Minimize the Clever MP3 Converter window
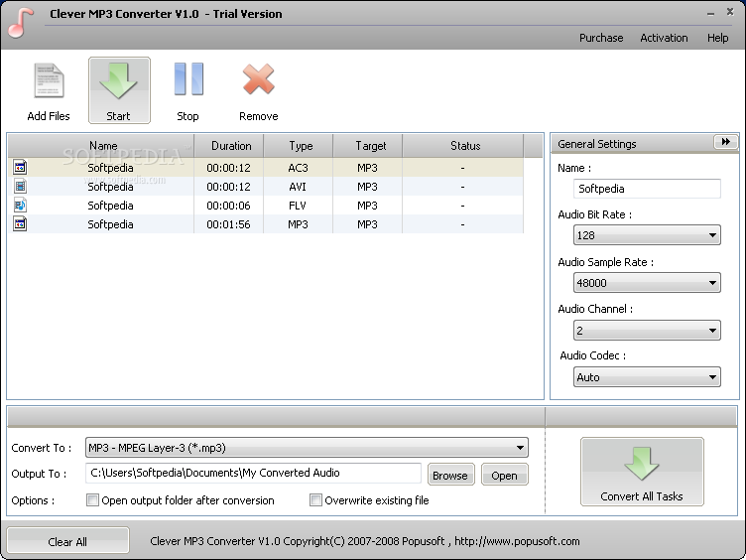The image size is (746, 560). (711, 13)
